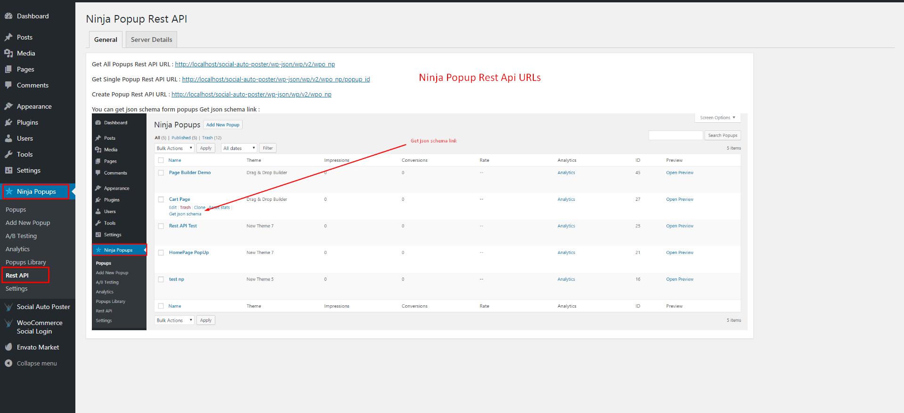This screenshot has width=904, height=413.
Task: Click the Appearance brush icon in the main sidebar
Action: (8, 106)
